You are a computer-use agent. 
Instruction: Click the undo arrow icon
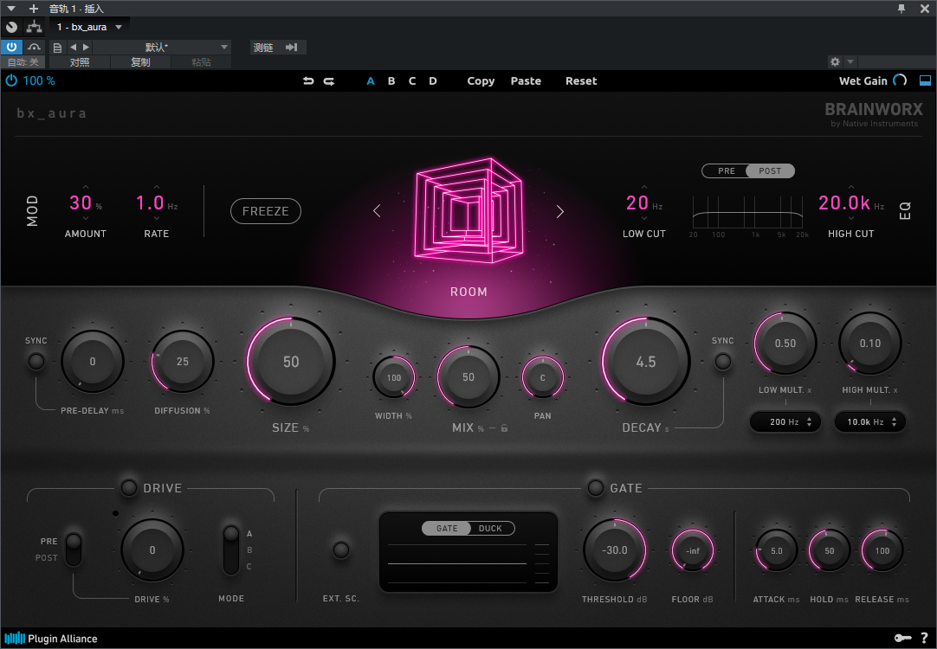tap(308, 81)
